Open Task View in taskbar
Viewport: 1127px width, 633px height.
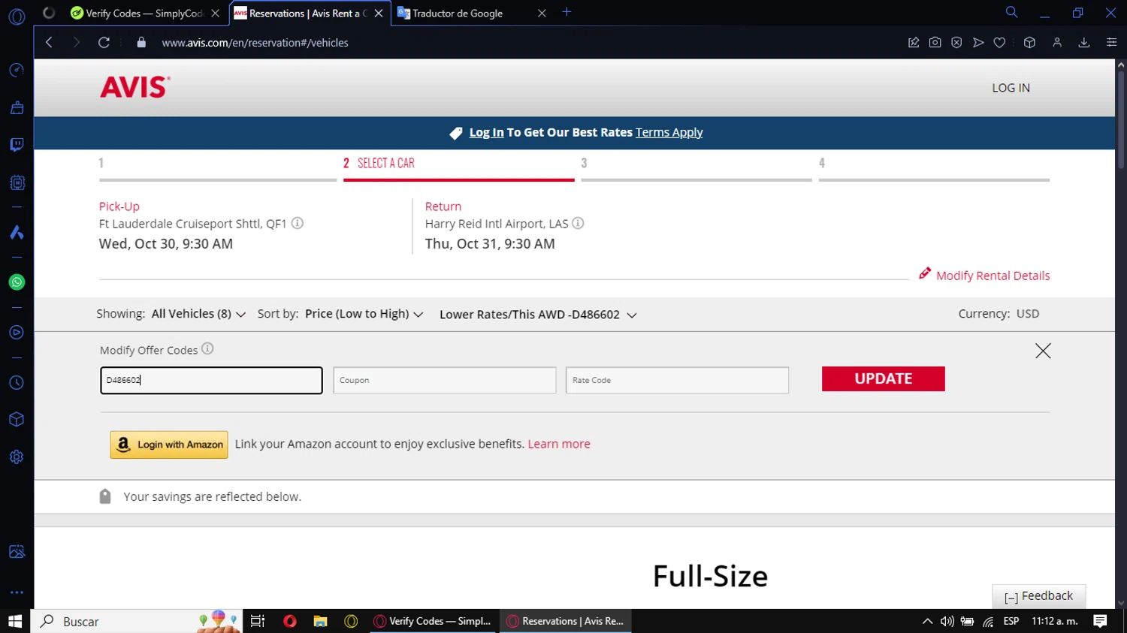(x=258, y=621)
